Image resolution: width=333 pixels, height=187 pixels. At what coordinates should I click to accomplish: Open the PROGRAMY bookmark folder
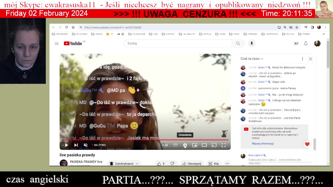60,34
